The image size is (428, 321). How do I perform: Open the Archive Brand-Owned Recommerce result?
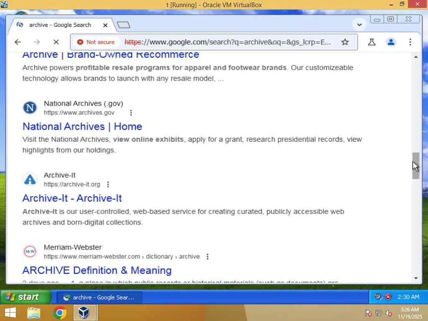click(111, 55)
